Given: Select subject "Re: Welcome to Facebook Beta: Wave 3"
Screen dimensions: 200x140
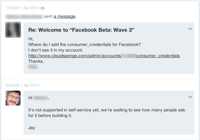Looking at the screenshot, I should [81, 30].
